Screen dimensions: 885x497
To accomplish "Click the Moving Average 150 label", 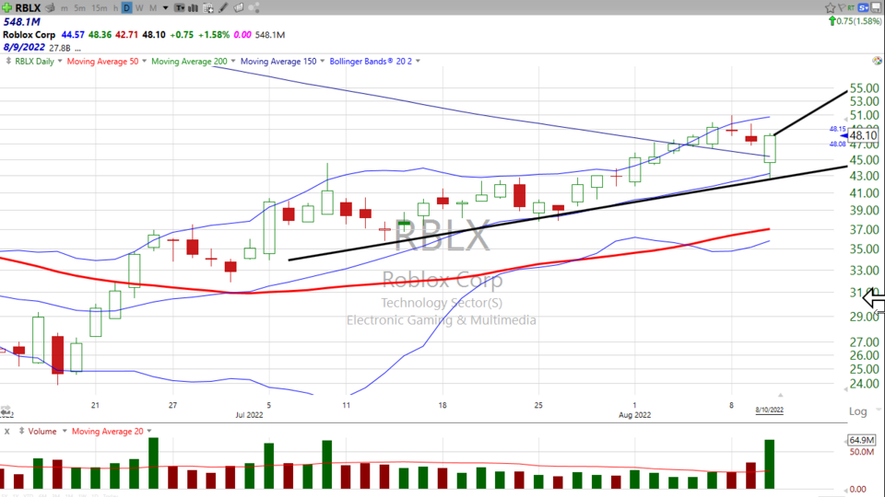I will (278, 61).
